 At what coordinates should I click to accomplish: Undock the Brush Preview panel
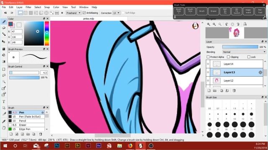pos(44,49)
